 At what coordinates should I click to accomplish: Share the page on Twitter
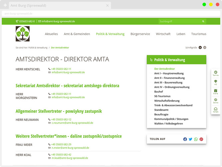pos(190,139)
